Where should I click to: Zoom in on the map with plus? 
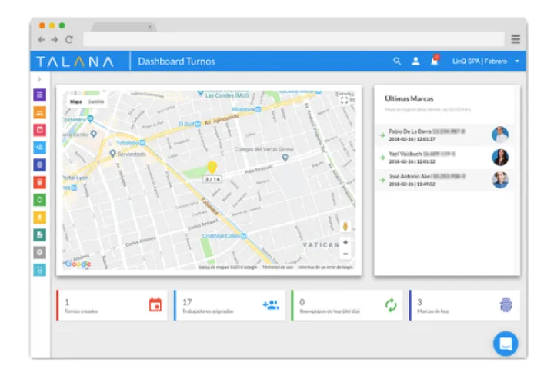(345, 242)
